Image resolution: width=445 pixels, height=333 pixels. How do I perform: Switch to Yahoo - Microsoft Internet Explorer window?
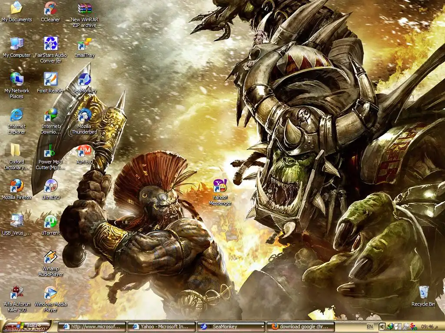[x=161, y=326]
